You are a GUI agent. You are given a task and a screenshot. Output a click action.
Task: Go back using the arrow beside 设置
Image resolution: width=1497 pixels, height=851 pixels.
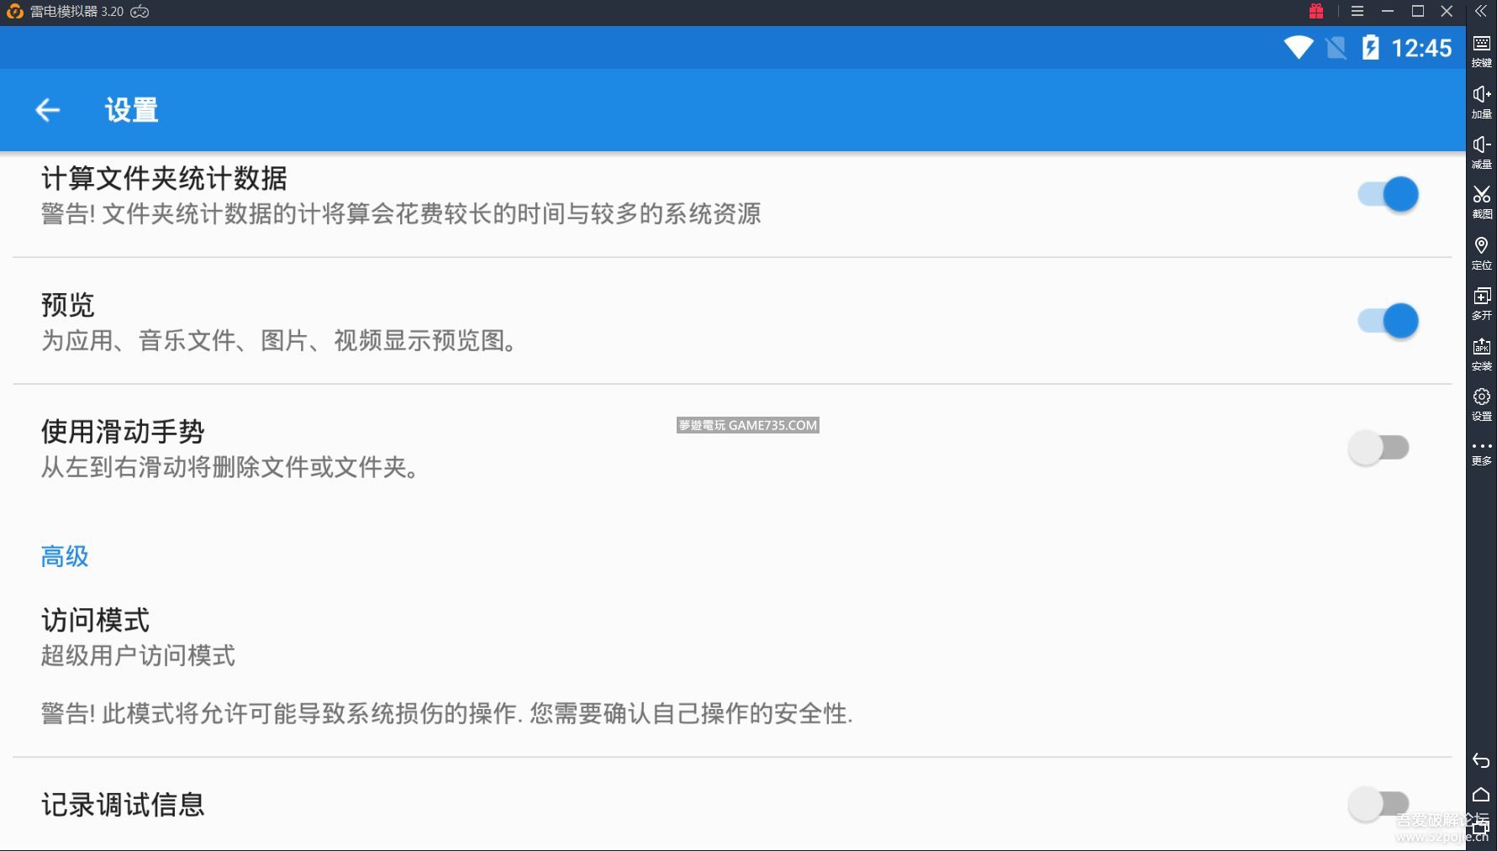tap(48, 110)
